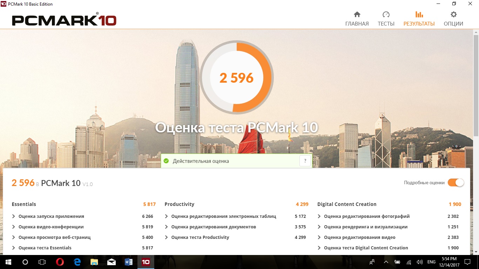This screenshot has width=479, height=269.
Task: Switch to Word in taskbar
Action: [x=129, y=262]
